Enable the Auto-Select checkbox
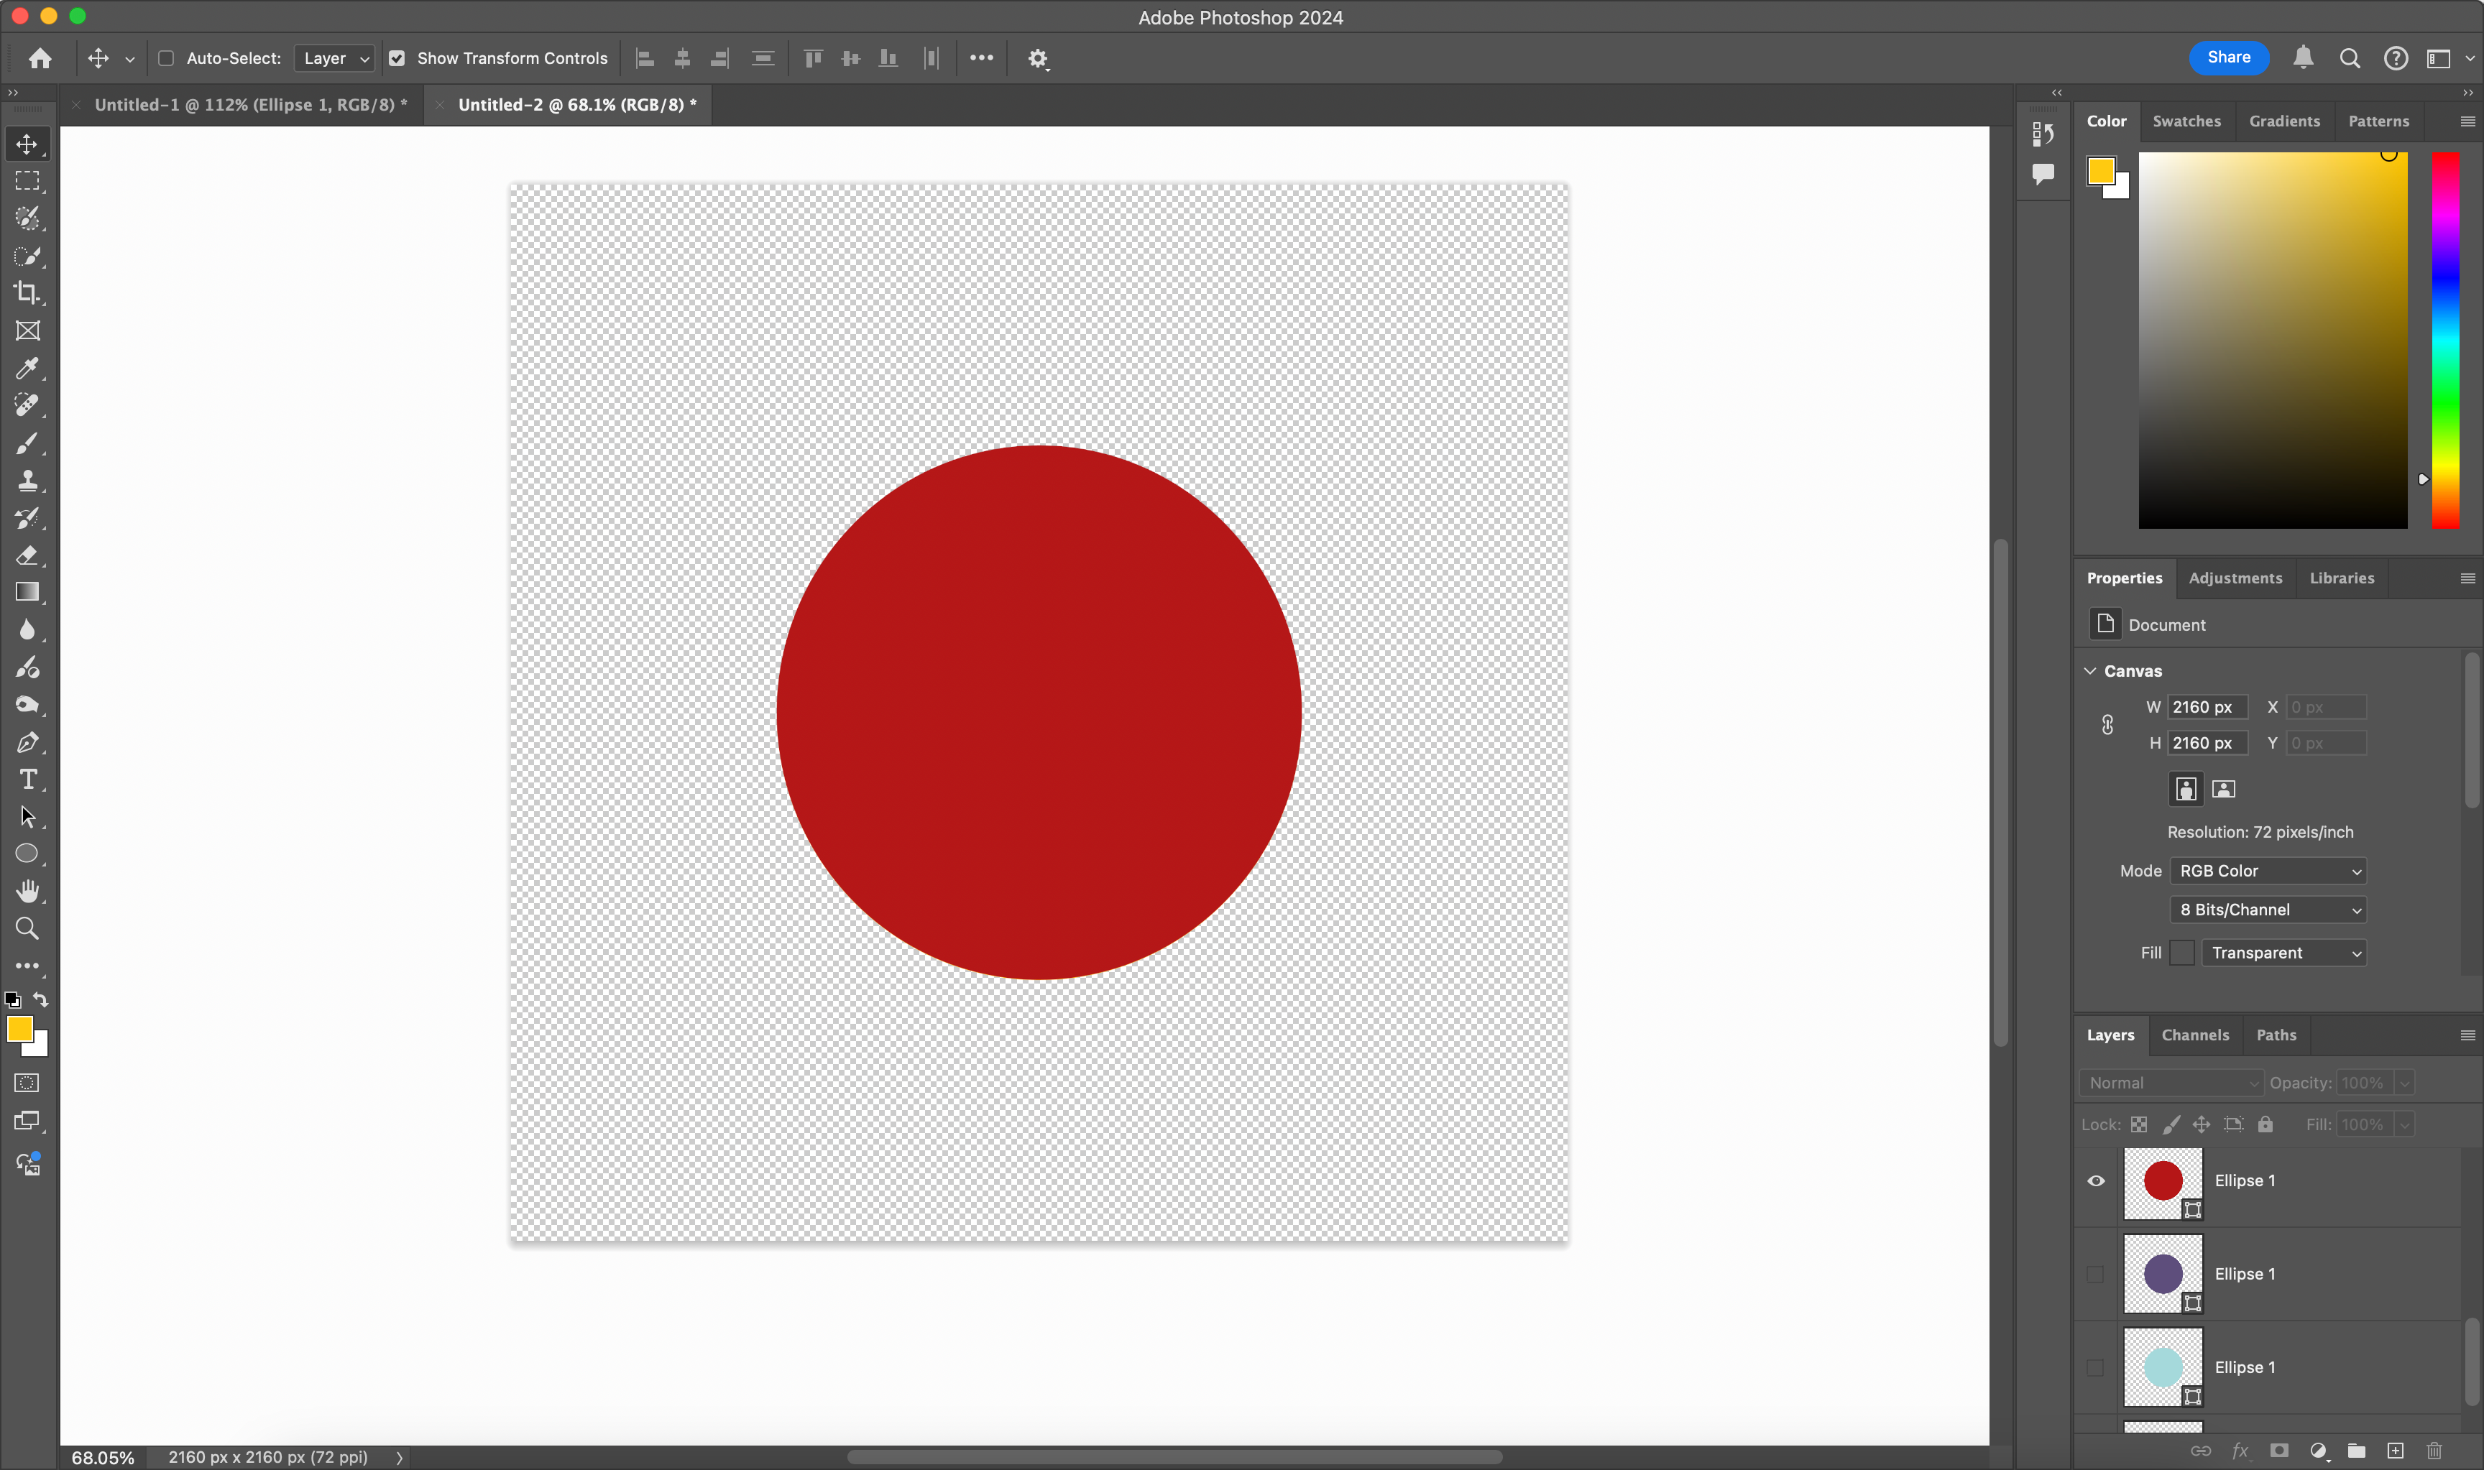The image size is (2484, 1470). click(x=167, y=58)
